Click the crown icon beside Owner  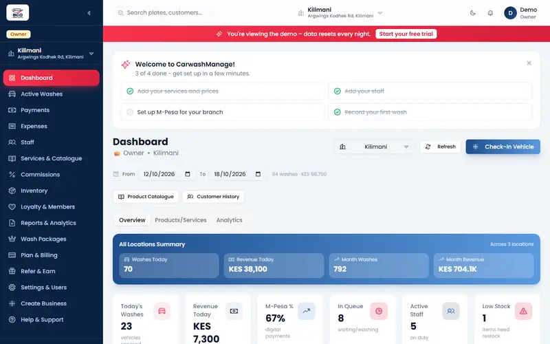(117, 153)
